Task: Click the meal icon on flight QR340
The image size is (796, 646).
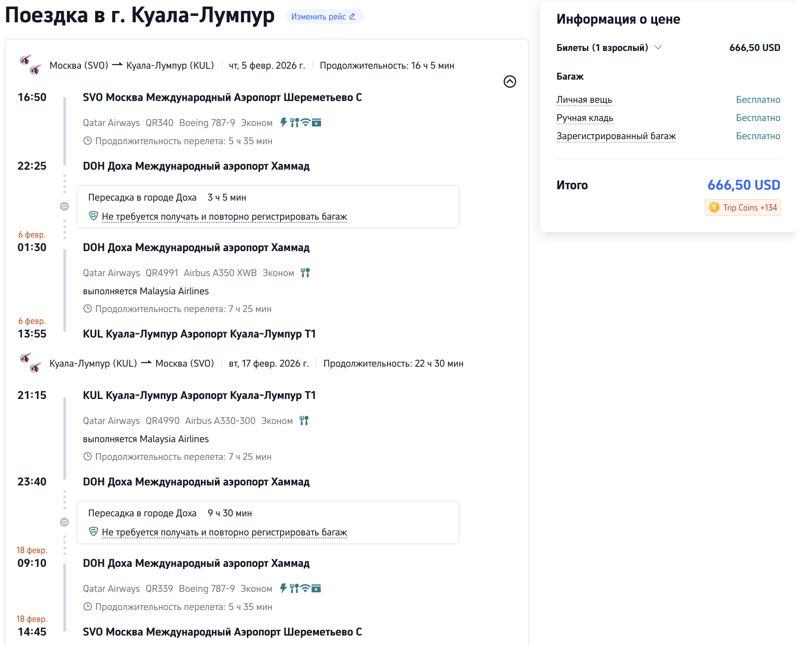Action: 295,122
